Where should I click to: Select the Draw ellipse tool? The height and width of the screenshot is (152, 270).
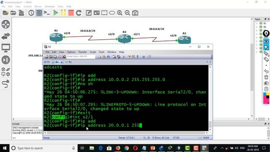112,13
